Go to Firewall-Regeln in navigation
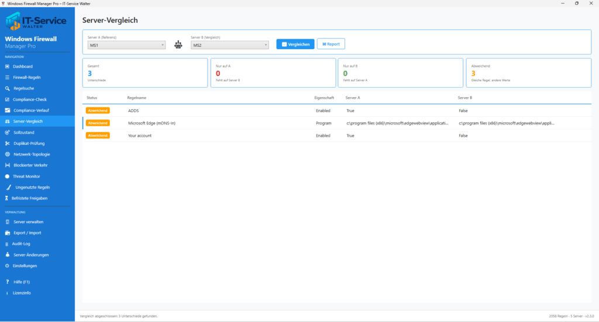Screen dimensions: 599x322 (x=37, y=78)
